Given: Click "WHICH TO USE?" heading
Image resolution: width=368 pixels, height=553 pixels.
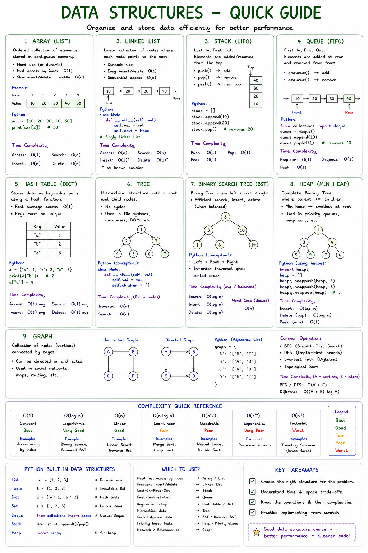Looking at the screenshot, I should pyautogui.click(x=181, y=469).
